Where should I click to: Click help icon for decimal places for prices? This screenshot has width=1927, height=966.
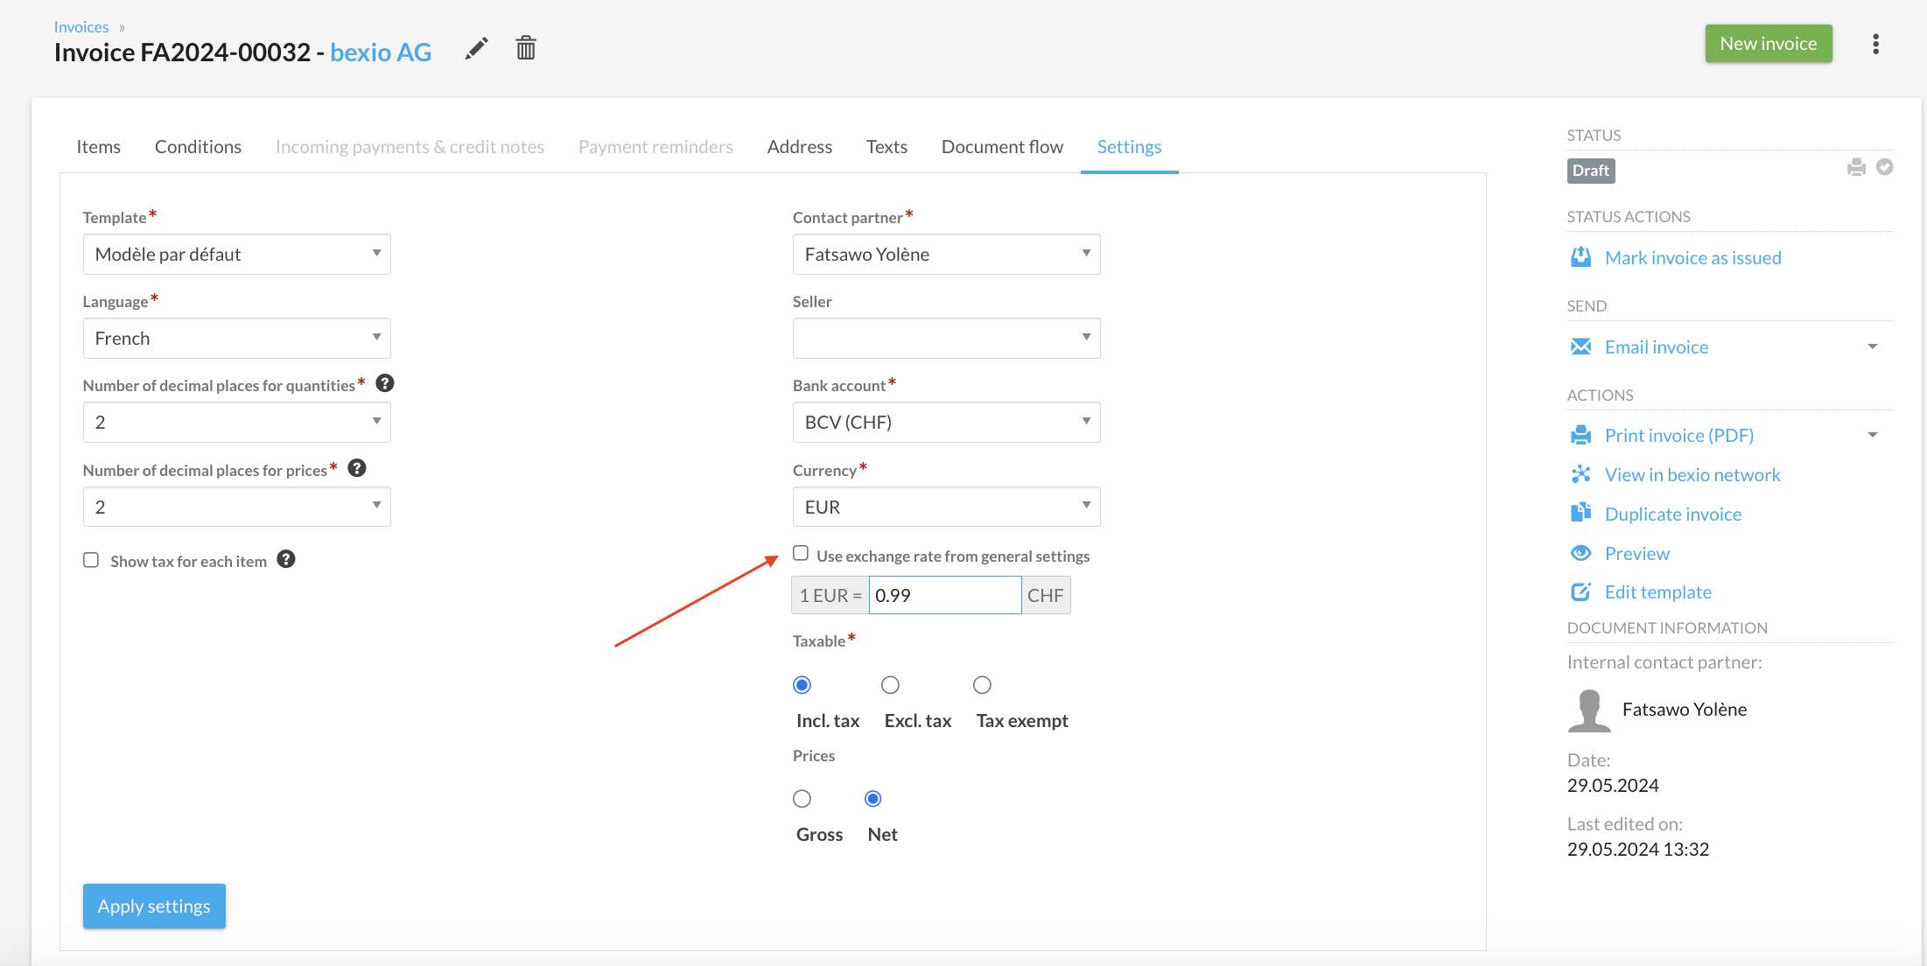point(357,468)
